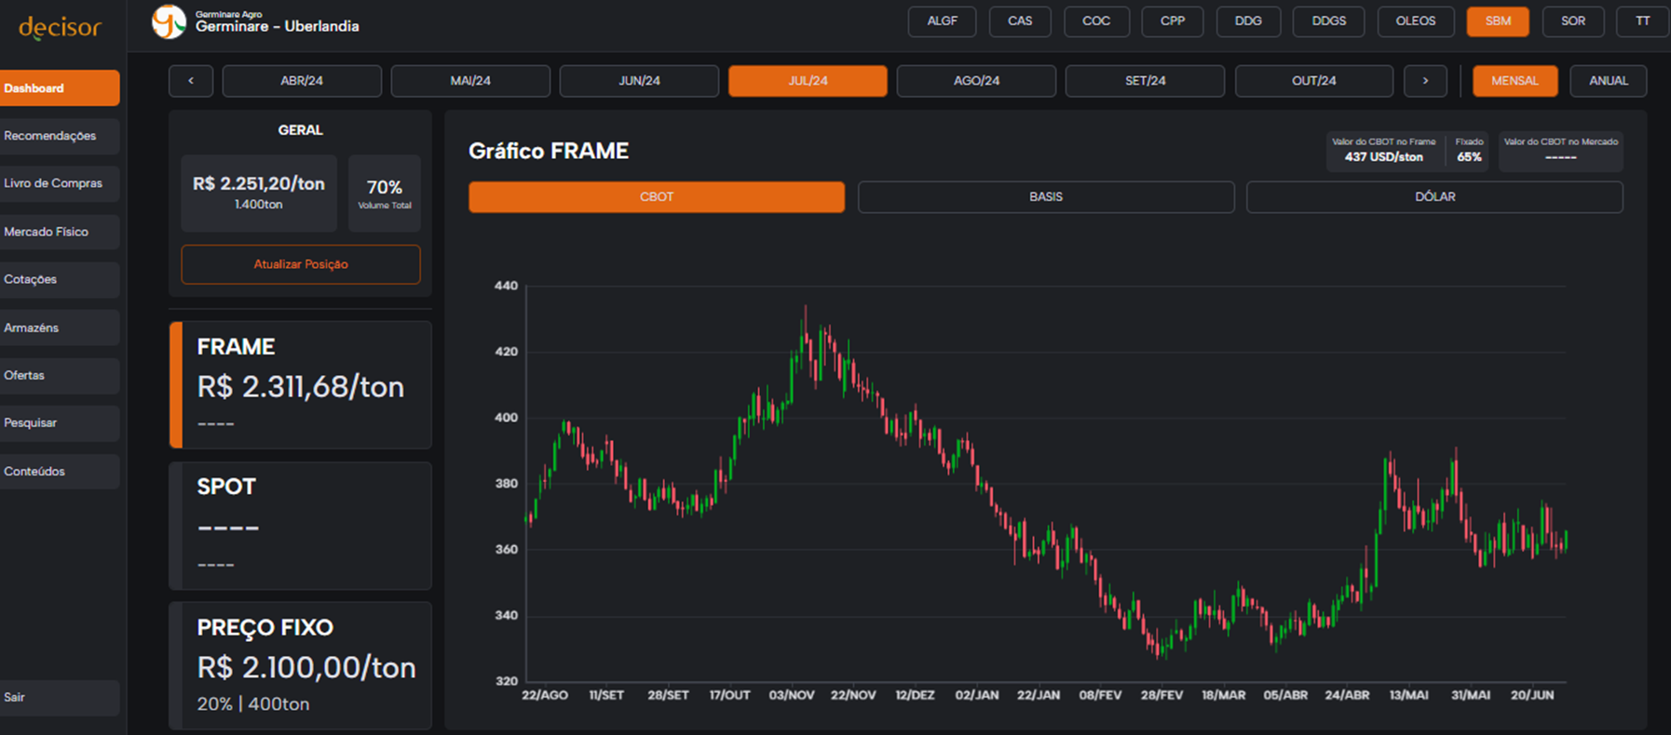Select the JUL/24 month tab

tap(808, 81)
